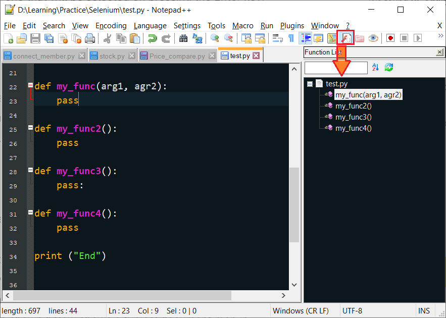Toggle Show All Characters pilcrow icon
The width and height of the screenshot is (446, 318).
pos(291,38)
